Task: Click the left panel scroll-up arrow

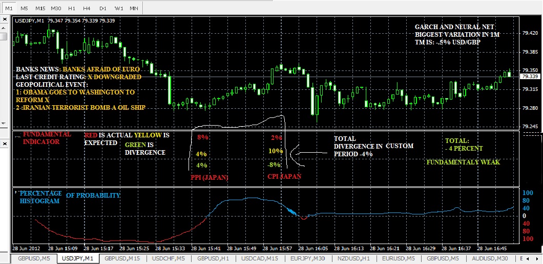Action: [x=4, y=28]
